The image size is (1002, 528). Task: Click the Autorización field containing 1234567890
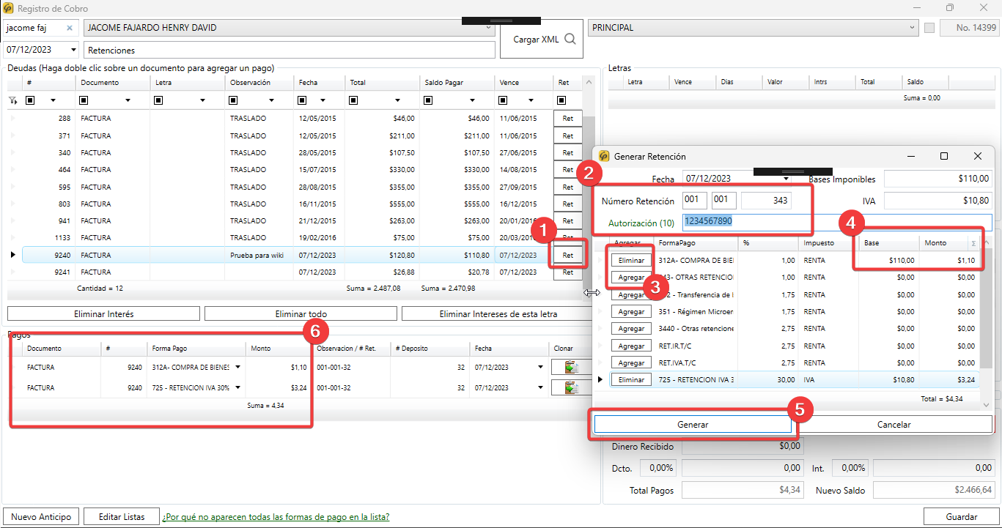point(837,222)
